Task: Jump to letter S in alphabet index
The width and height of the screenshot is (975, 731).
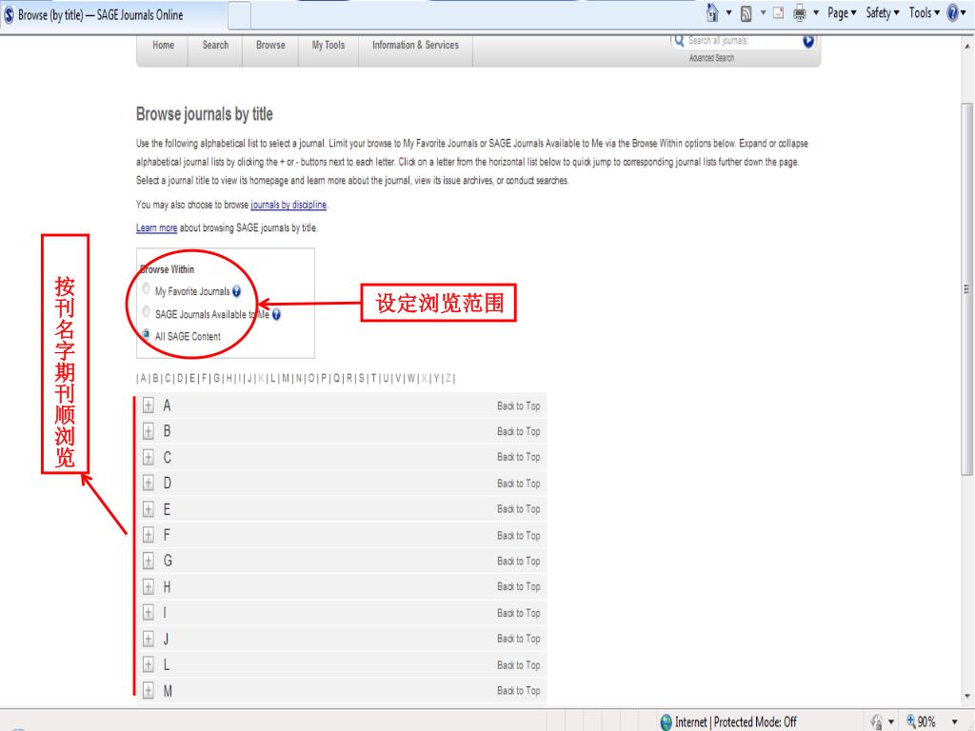Action: click(361, 379)
